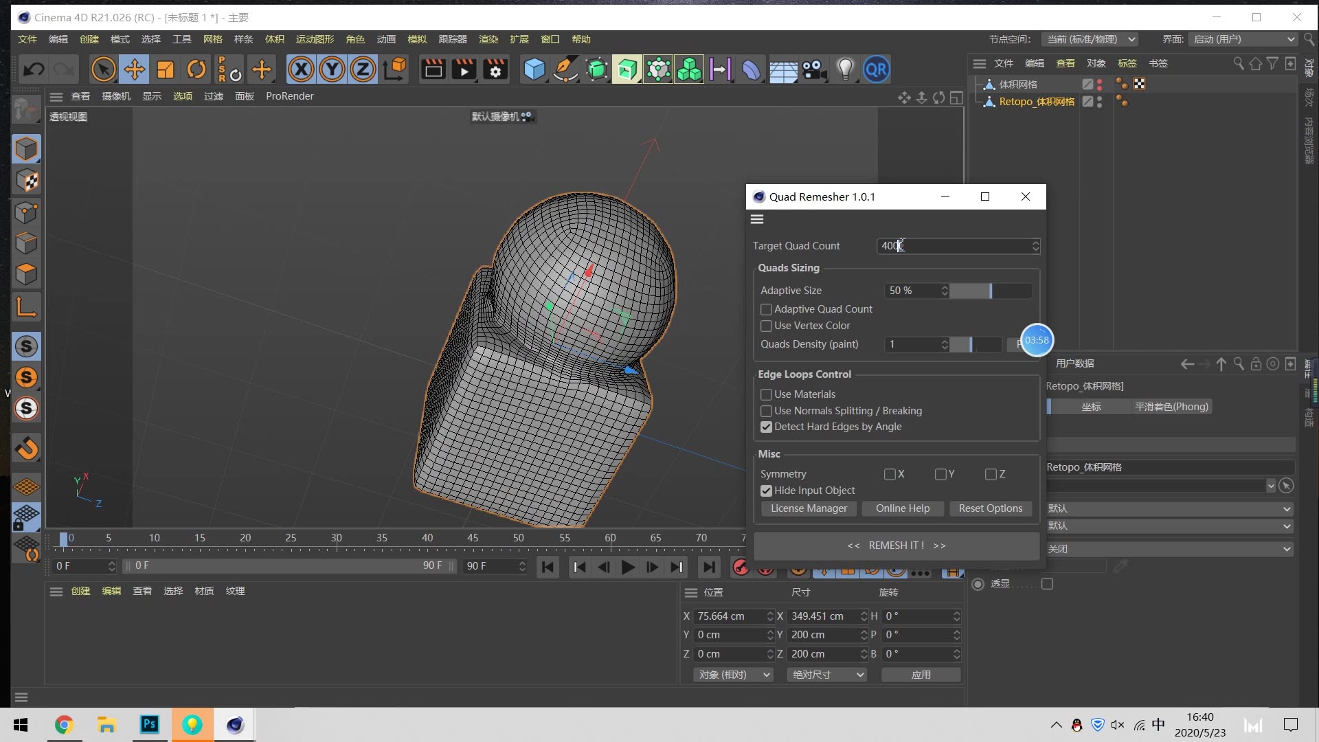Add a Cube primitive object

pyautogui.click(x=534, y=69)
